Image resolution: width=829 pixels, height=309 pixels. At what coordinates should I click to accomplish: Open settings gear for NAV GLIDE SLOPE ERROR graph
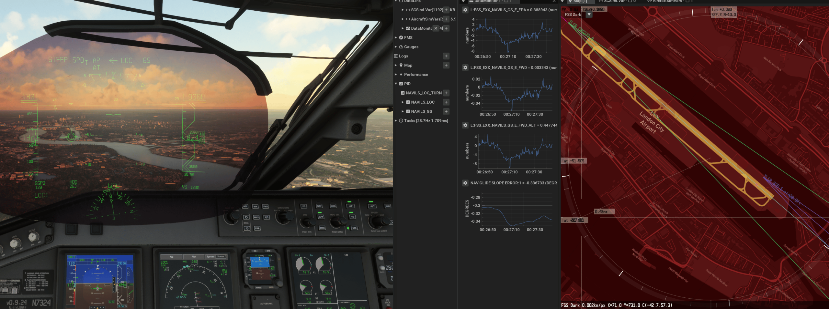(465, 183)
